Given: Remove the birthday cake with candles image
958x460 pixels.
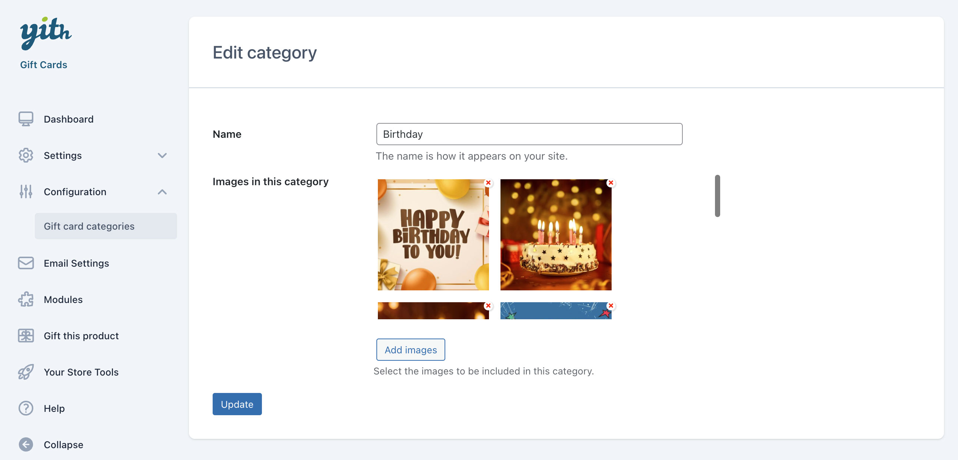Looking at the screenshot, I should click(610, 183).
